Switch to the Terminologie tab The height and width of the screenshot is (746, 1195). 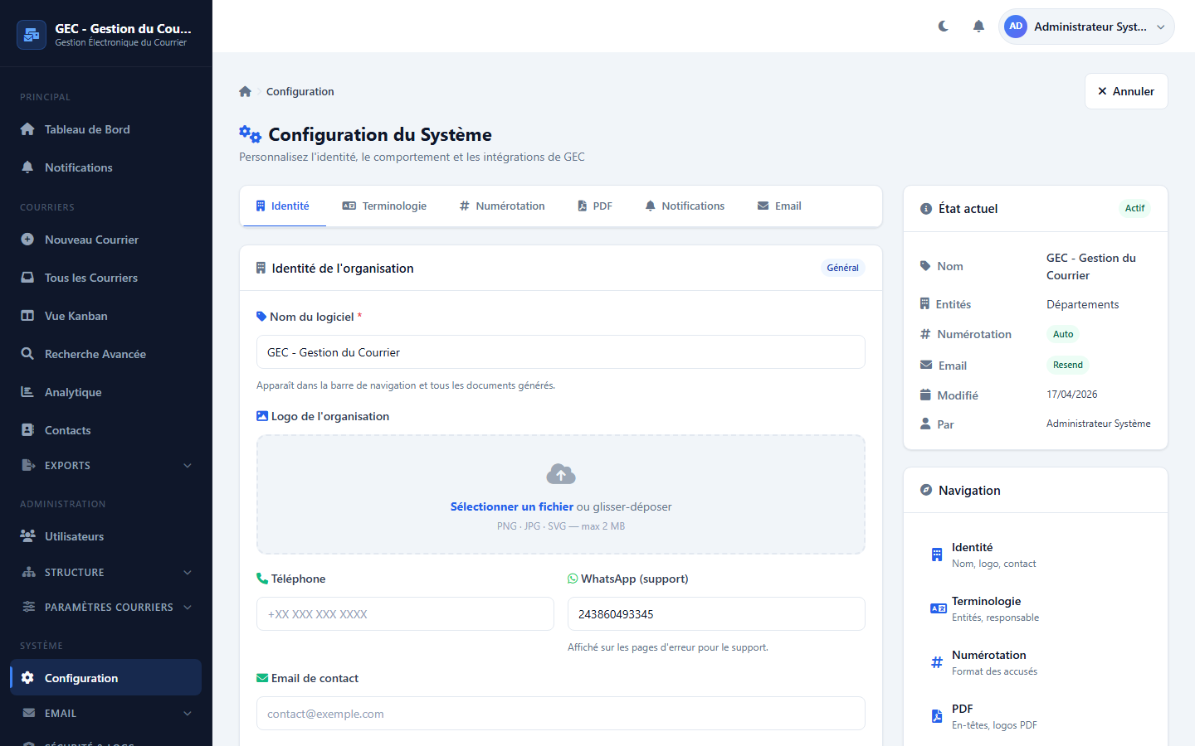click(384, 206)
